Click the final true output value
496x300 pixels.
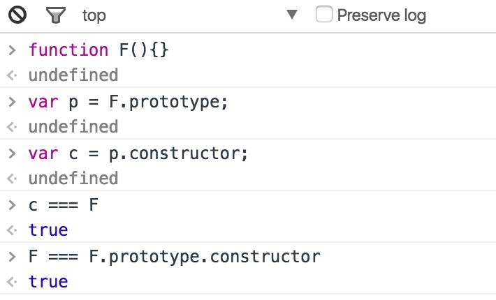coord(48,282)
